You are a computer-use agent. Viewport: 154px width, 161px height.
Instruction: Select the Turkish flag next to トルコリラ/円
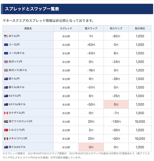pyautogui.click(x=6, y=130)
